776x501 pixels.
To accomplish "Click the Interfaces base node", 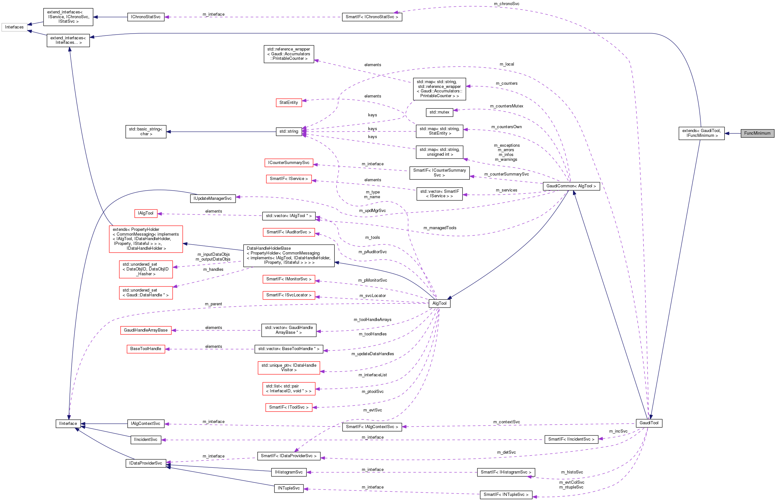I will click(x=14, y=27).
